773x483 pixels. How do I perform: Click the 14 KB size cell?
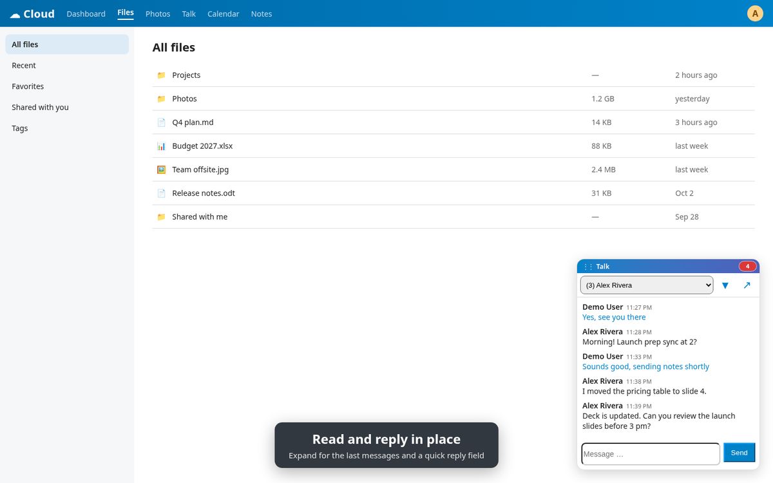[x=601, y=122]
